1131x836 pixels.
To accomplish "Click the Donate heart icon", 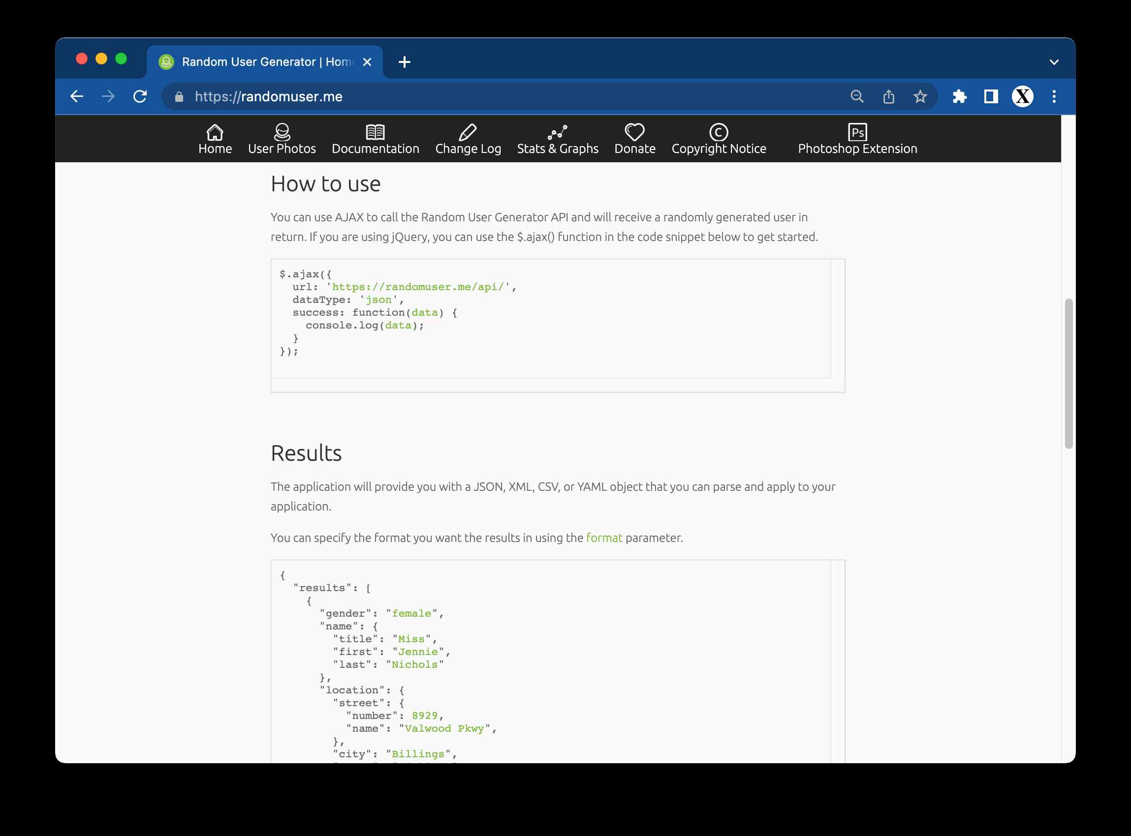I will point(634,133).
